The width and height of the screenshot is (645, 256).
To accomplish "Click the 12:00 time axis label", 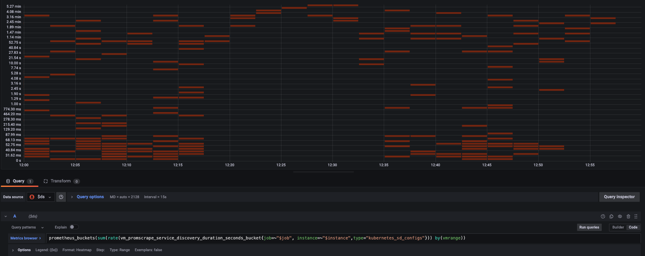I will [24, 165].
